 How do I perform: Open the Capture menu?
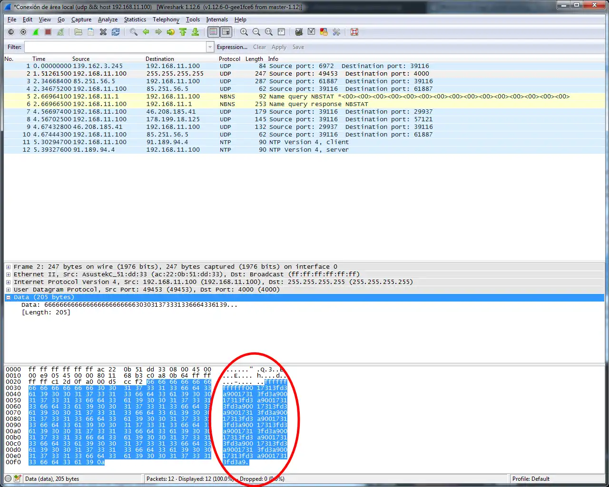pyautogui.click(x=81, y=19)
